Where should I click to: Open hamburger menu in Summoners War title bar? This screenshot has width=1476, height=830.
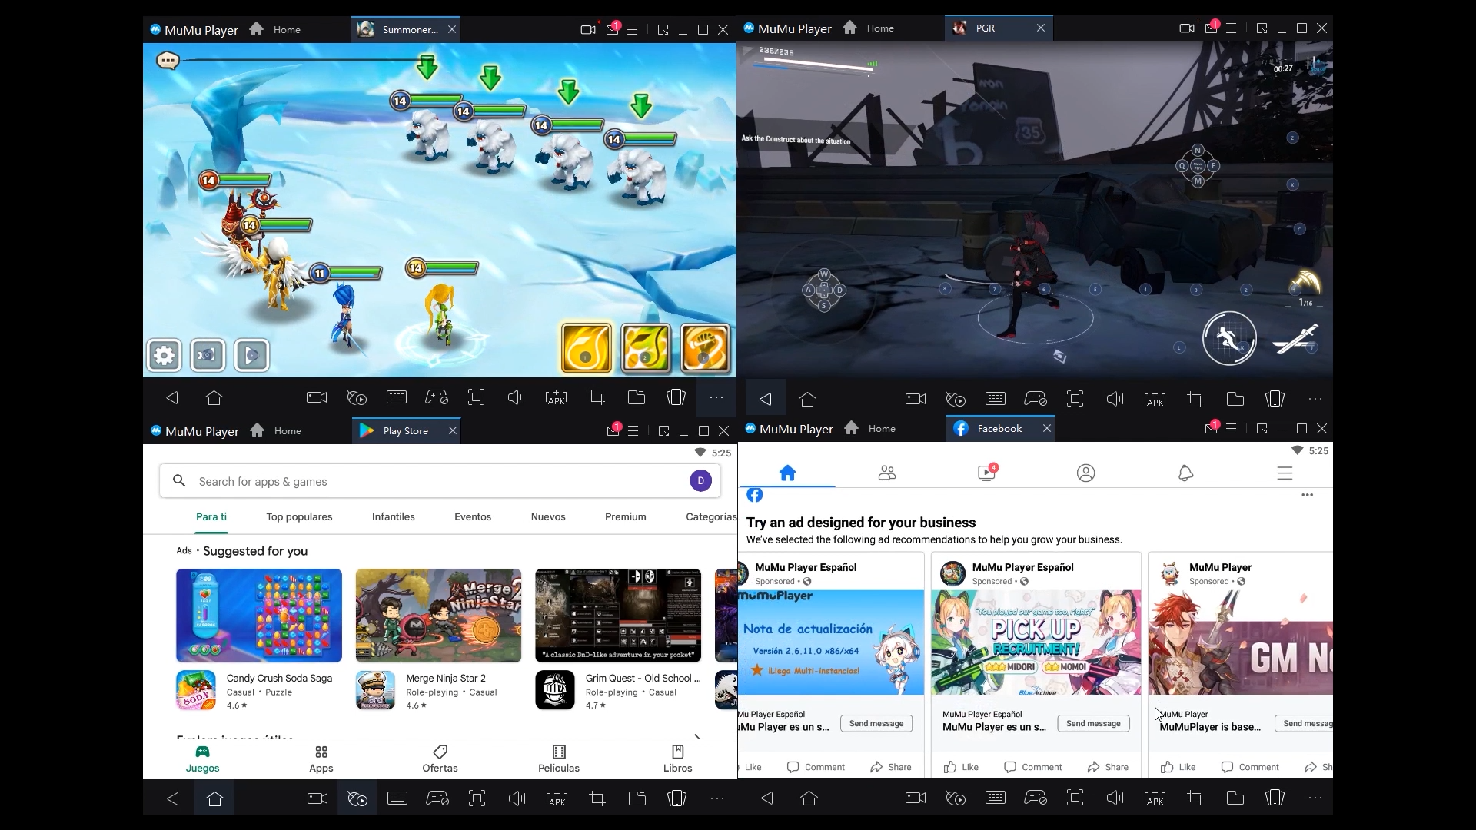click(633, 30)
